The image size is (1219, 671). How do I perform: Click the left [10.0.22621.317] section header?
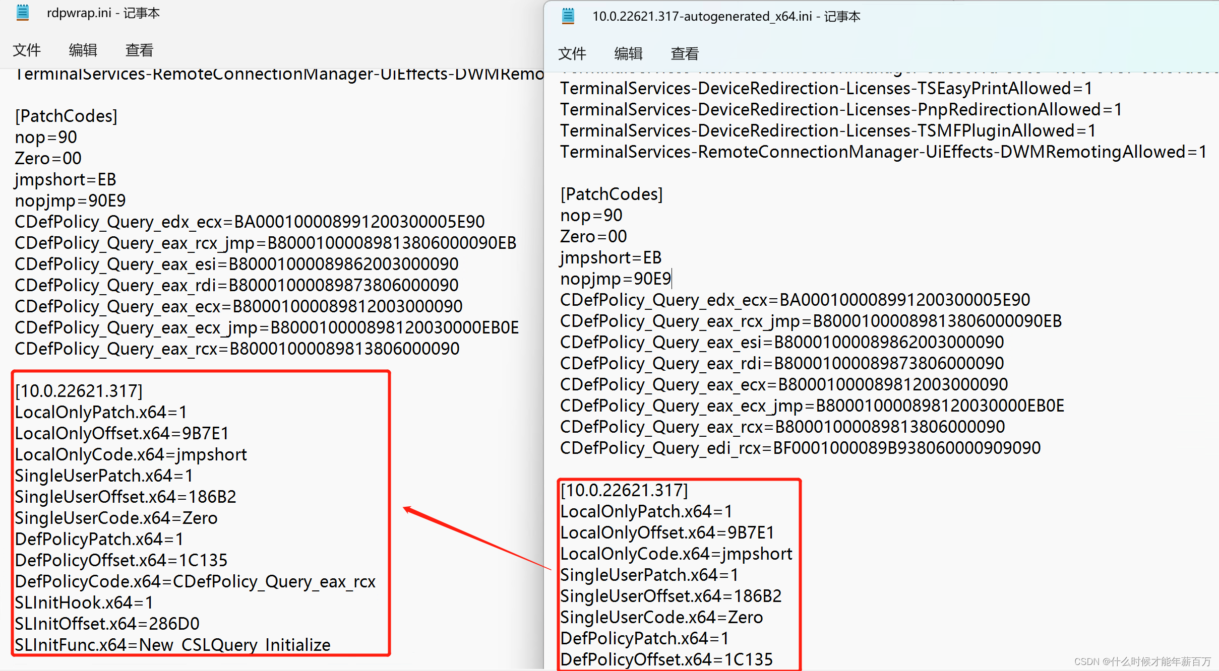[79, 391]
